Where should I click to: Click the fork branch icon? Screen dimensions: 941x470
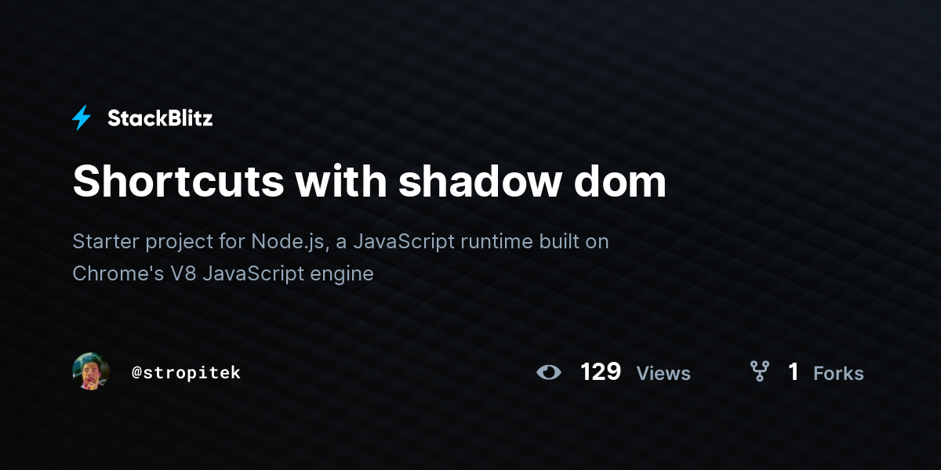(x=759, y=371)
